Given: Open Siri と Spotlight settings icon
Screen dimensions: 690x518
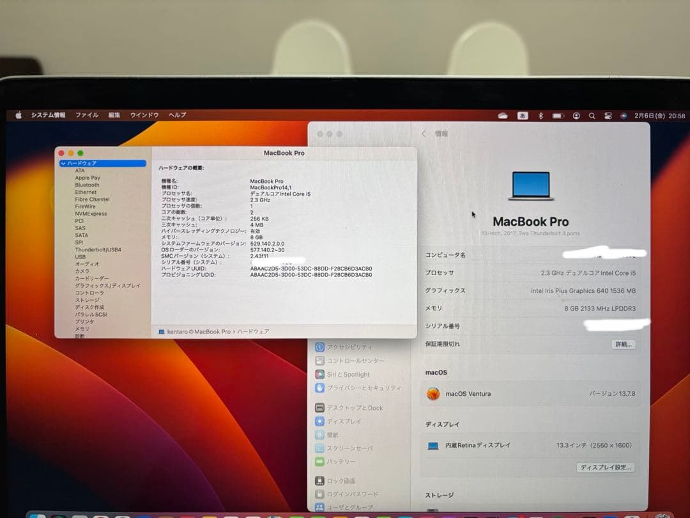Looking at the screenshot, I should click(x=319, y=374).
